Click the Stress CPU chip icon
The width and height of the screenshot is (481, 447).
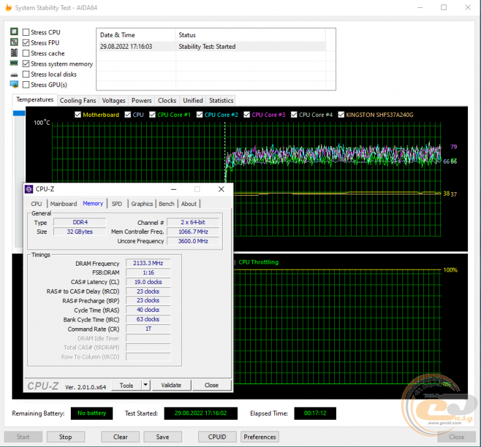14,32
